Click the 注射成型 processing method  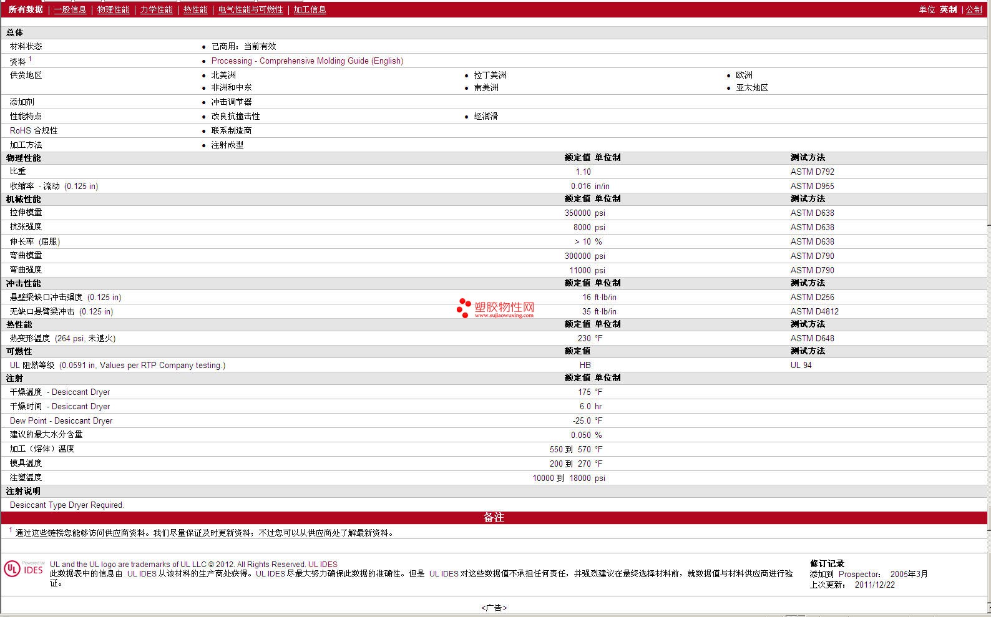click(x=227, y=145)
